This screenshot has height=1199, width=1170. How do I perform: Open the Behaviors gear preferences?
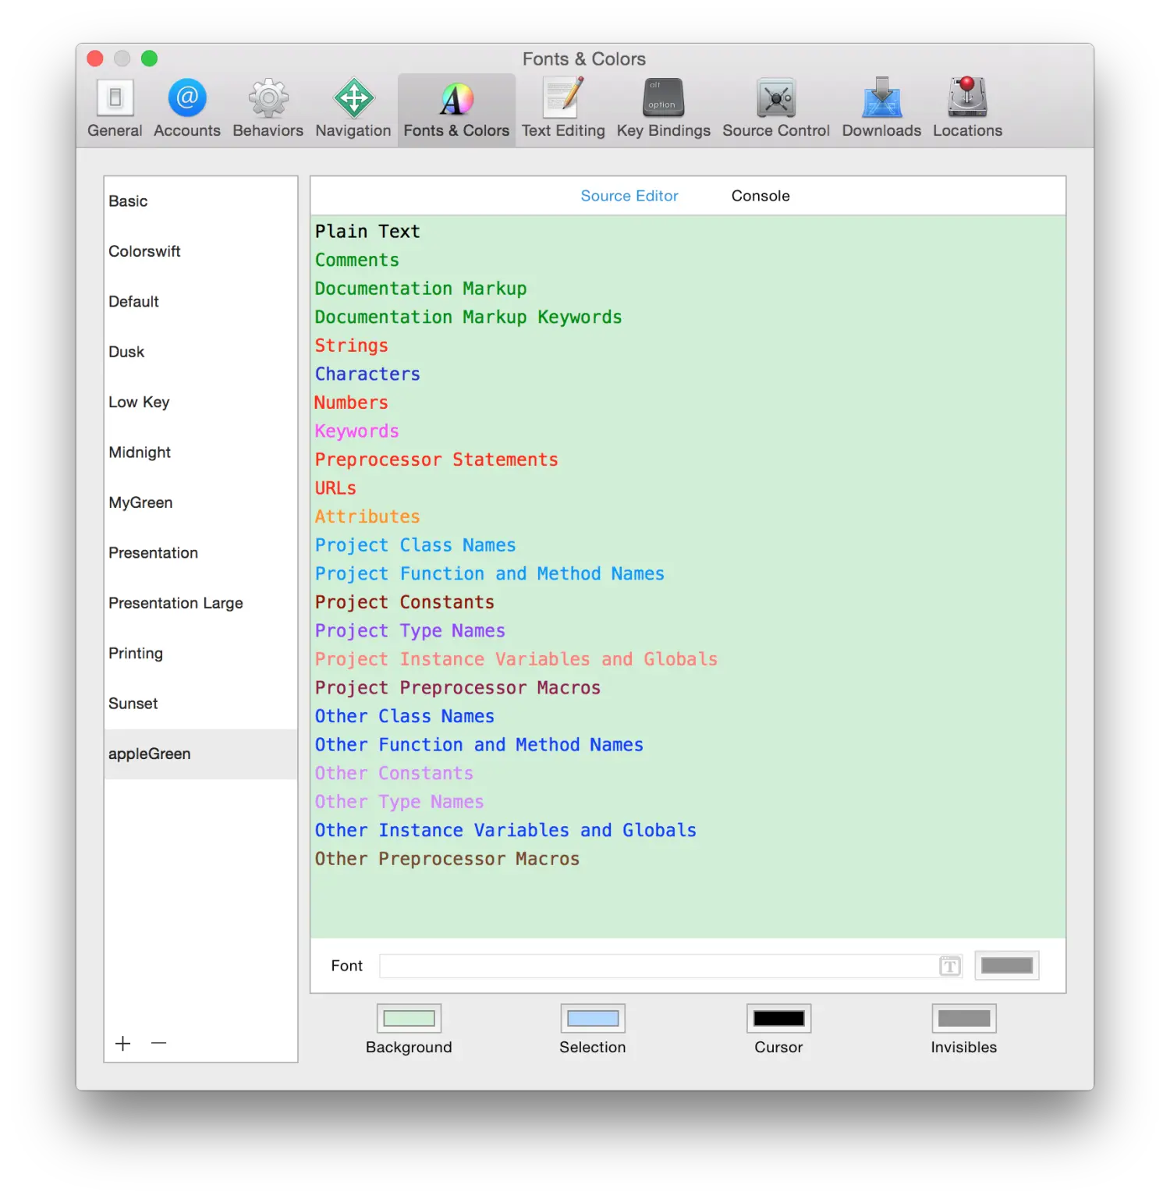[268, 108]
